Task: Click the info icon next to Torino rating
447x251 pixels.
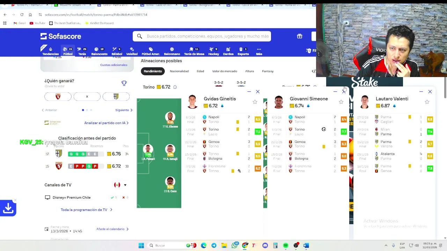Action: coord(175,87)
